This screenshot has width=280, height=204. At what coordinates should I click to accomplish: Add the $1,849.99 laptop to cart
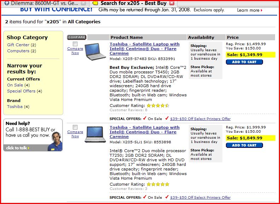click(244, 145)
